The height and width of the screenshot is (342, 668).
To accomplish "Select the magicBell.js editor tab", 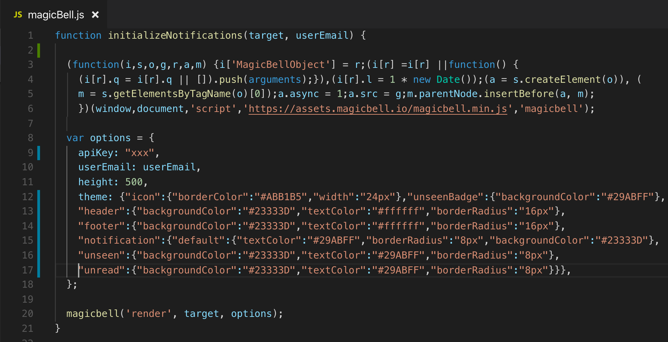I will [x=56, y=15].
